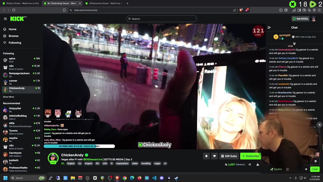This screenshot has width=323, height=182.
Task: Open the channel points store icon
Action: click(x=287, y=169)
